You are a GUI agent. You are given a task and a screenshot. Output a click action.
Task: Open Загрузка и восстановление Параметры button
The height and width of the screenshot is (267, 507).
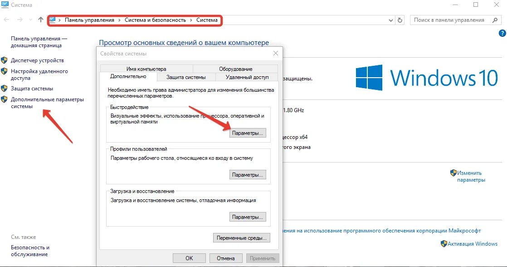(248, 217)
